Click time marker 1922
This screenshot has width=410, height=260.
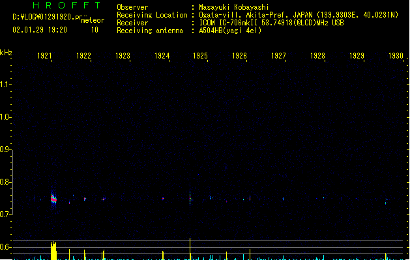tap(83, 56)
